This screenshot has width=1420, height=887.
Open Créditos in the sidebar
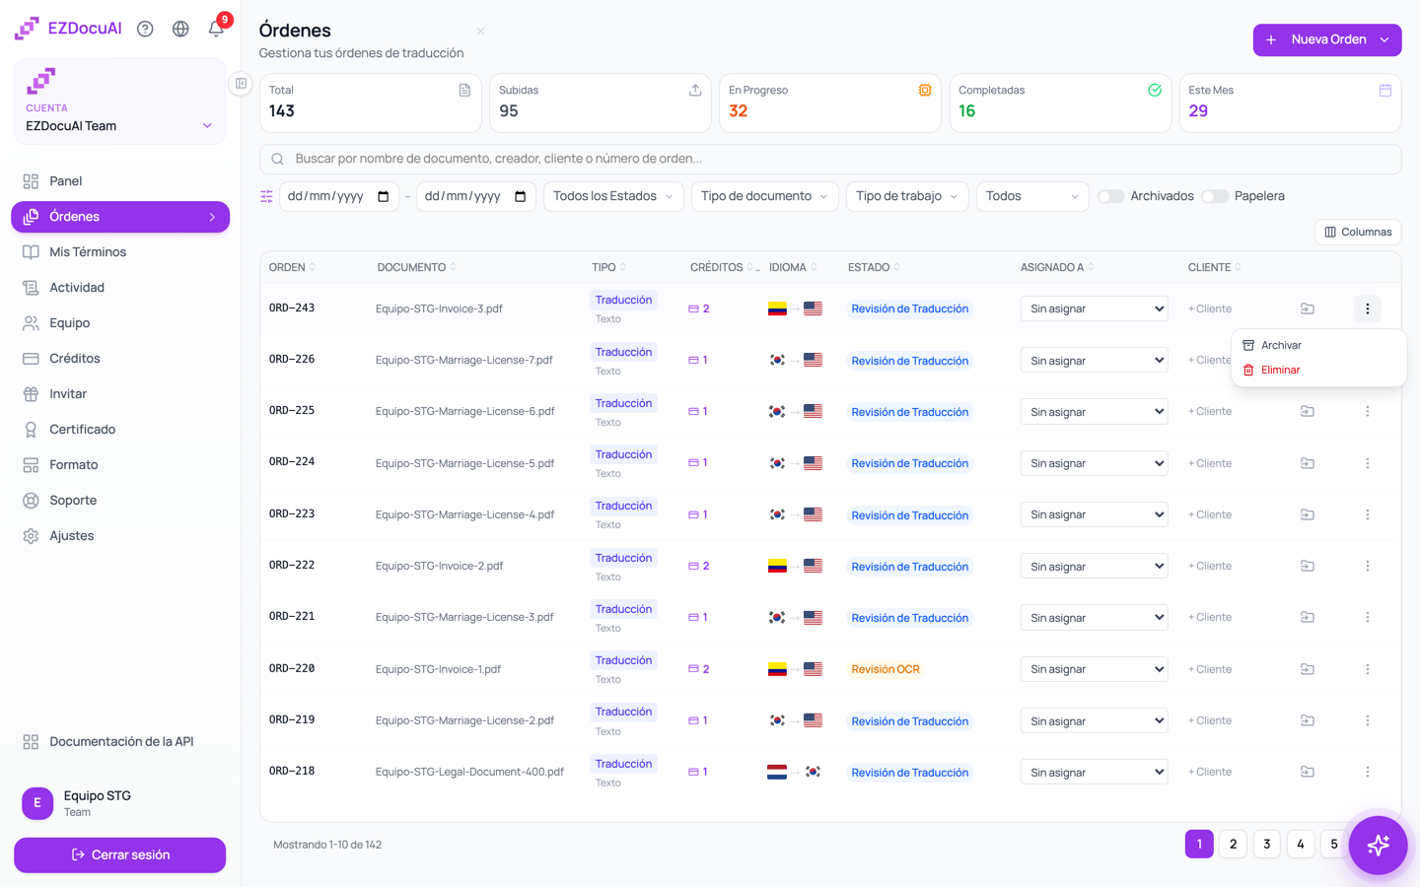click(120, 359)
